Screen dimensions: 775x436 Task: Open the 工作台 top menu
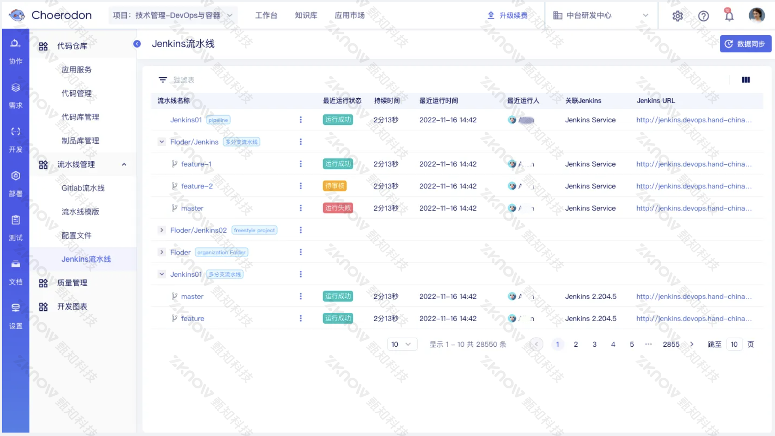(266, 15)
